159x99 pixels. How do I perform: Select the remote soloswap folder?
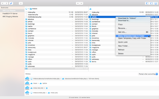point(124,59)
